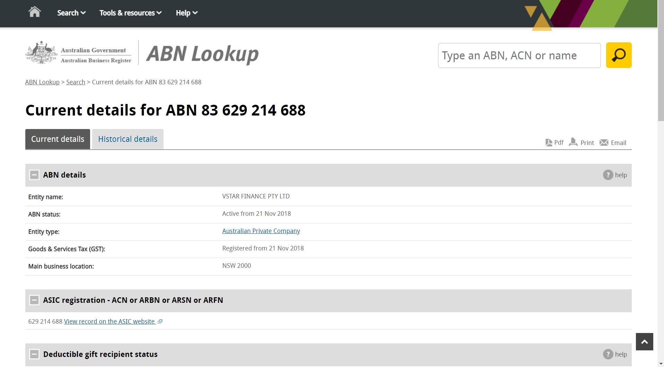
Task: Click 'Active from 21 Nov 2018' status text
Action: (x=256, y=214)
